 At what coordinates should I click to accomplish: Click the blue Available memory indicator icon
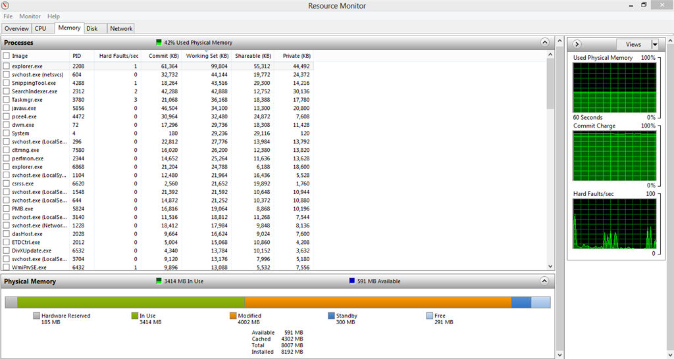click(x=352, y=281)
